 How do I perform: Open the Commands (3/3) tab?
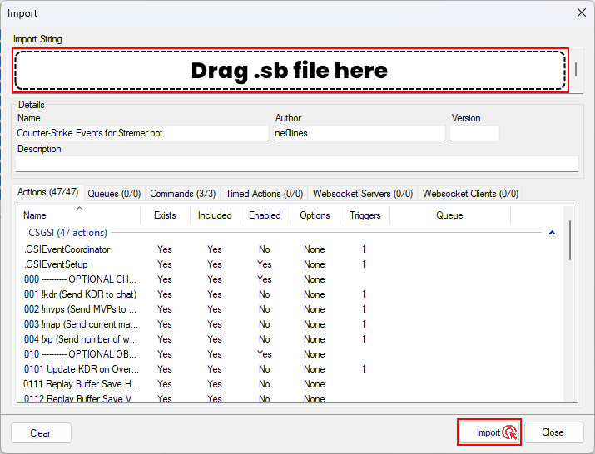182,194
